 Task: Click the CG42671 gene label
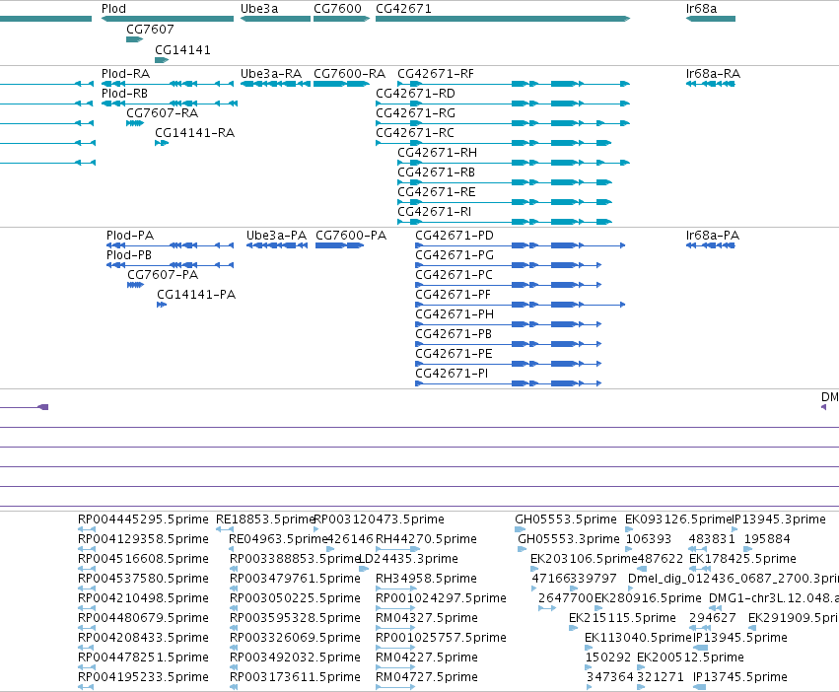coord(403,9)
